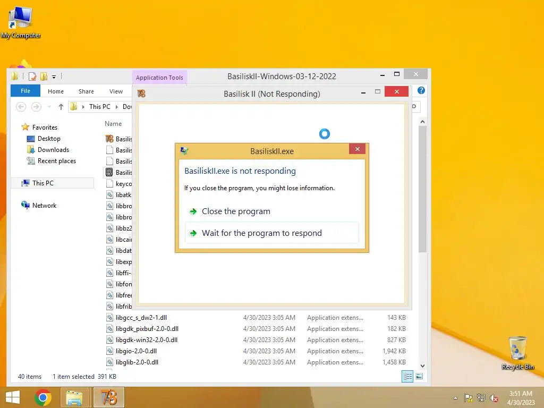
Task: Open the Home ribbon tab
Action: 55,91
